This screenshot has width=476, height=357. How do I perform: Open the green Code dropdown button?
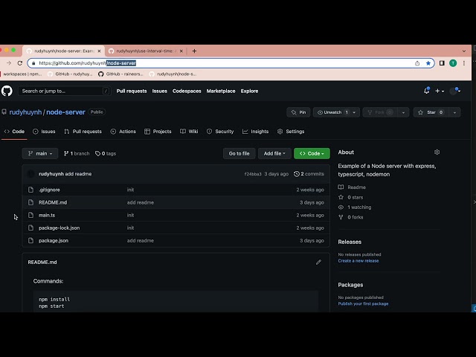click(312, 154)
